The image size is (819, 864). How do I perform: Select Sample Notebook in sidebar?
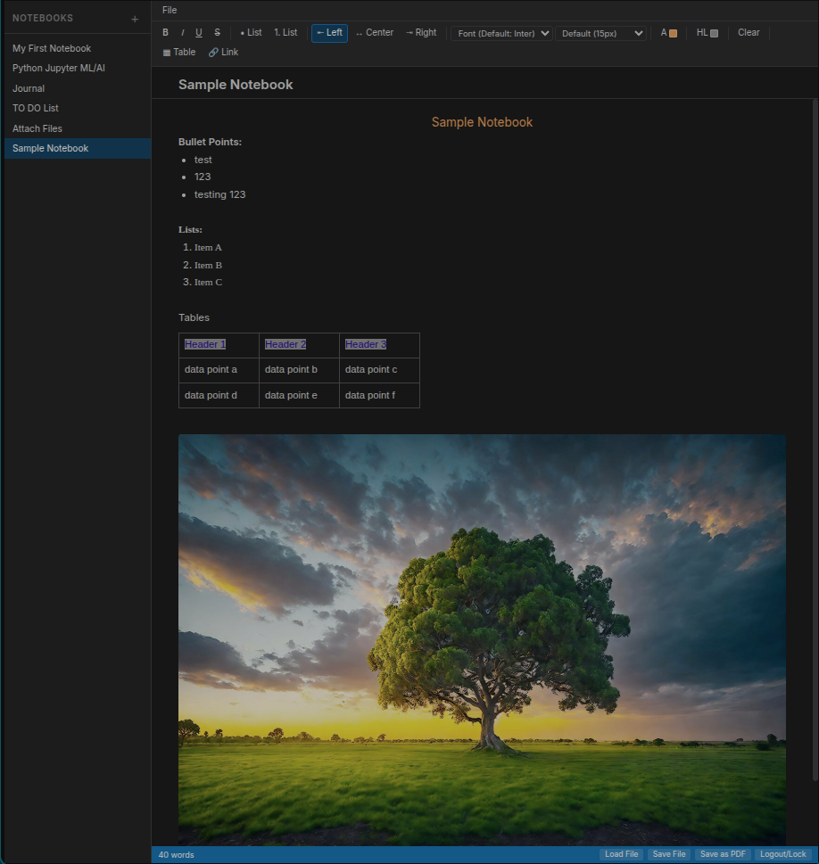pyautogui.click(x=78, y=148)
